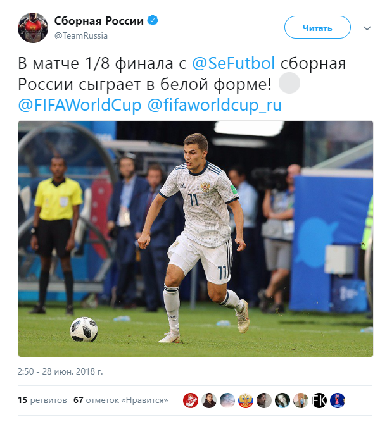Expand the tweet options chevron
Viewport: 387px width, 422px height.
click(367, 28)
